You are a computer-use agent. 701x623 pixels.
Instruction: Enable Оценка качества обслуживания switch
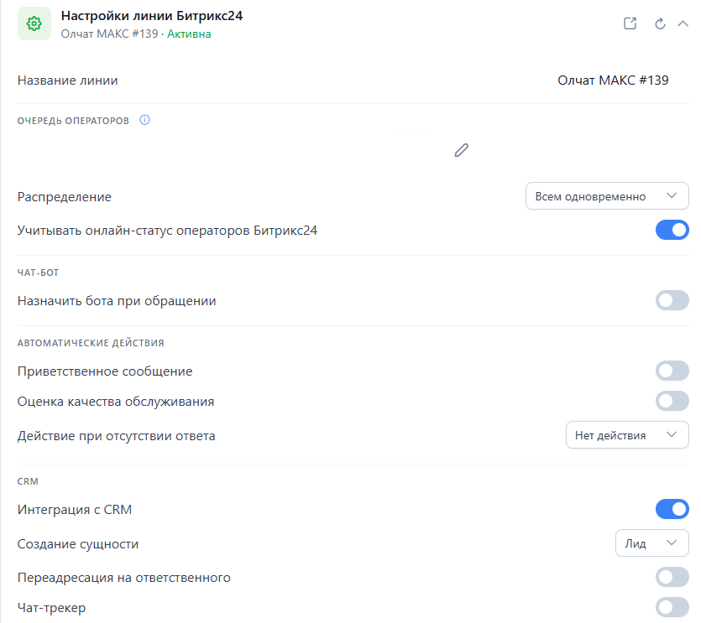(x=672, y=401)
